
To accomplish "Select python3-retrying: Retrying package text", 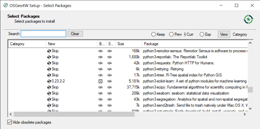I will pyautogui.click(x=163, y=69).
